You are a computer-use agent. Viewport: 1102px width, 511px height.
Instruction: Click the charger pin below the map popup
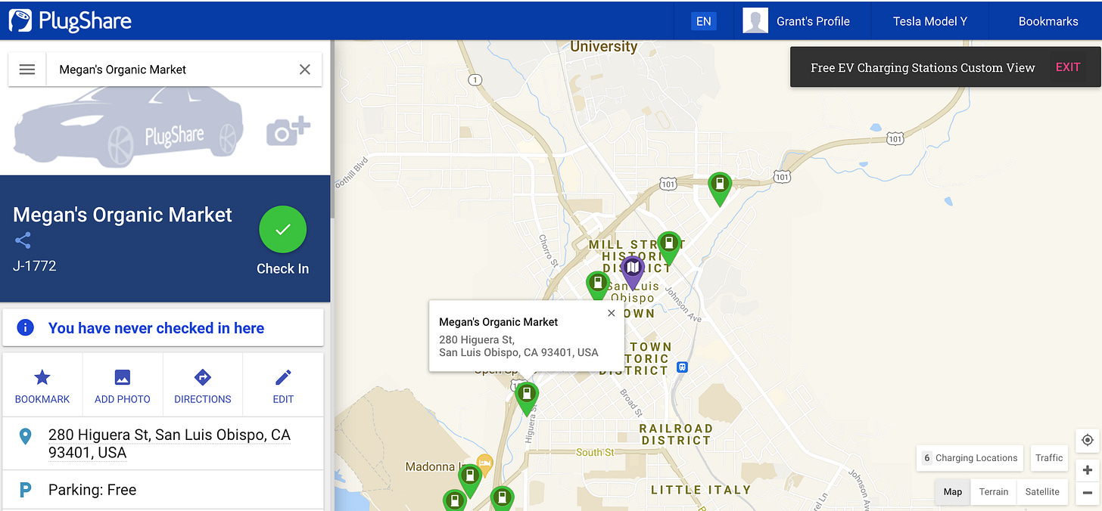pyautogui.click(x=527, y=398)
